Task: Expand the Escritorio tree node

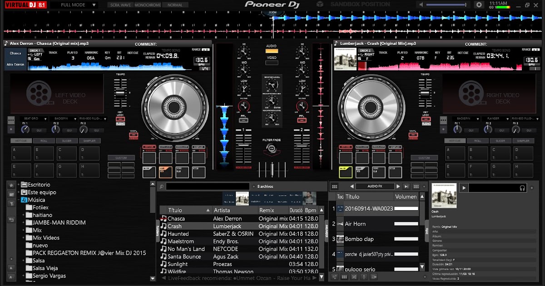Action: 18,185
